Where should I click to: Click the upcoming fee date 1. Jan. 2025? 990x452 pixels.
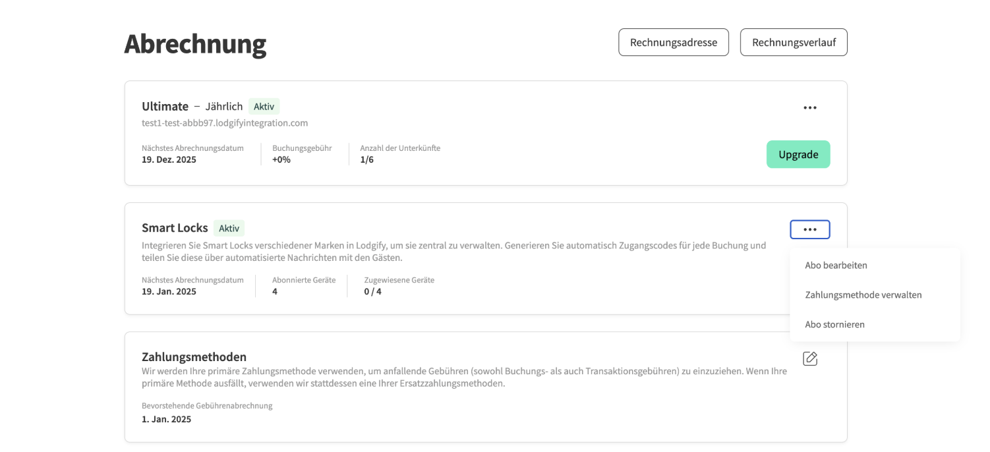(166, 418)
